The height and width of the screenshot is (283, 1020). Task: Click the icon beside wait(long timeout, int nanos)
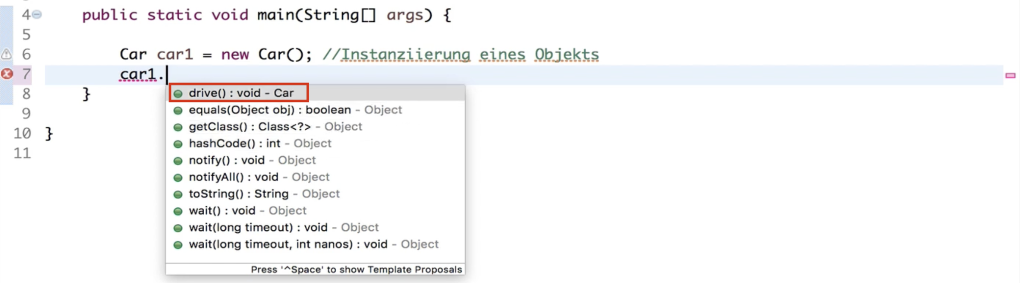click(x=178, y=245)
